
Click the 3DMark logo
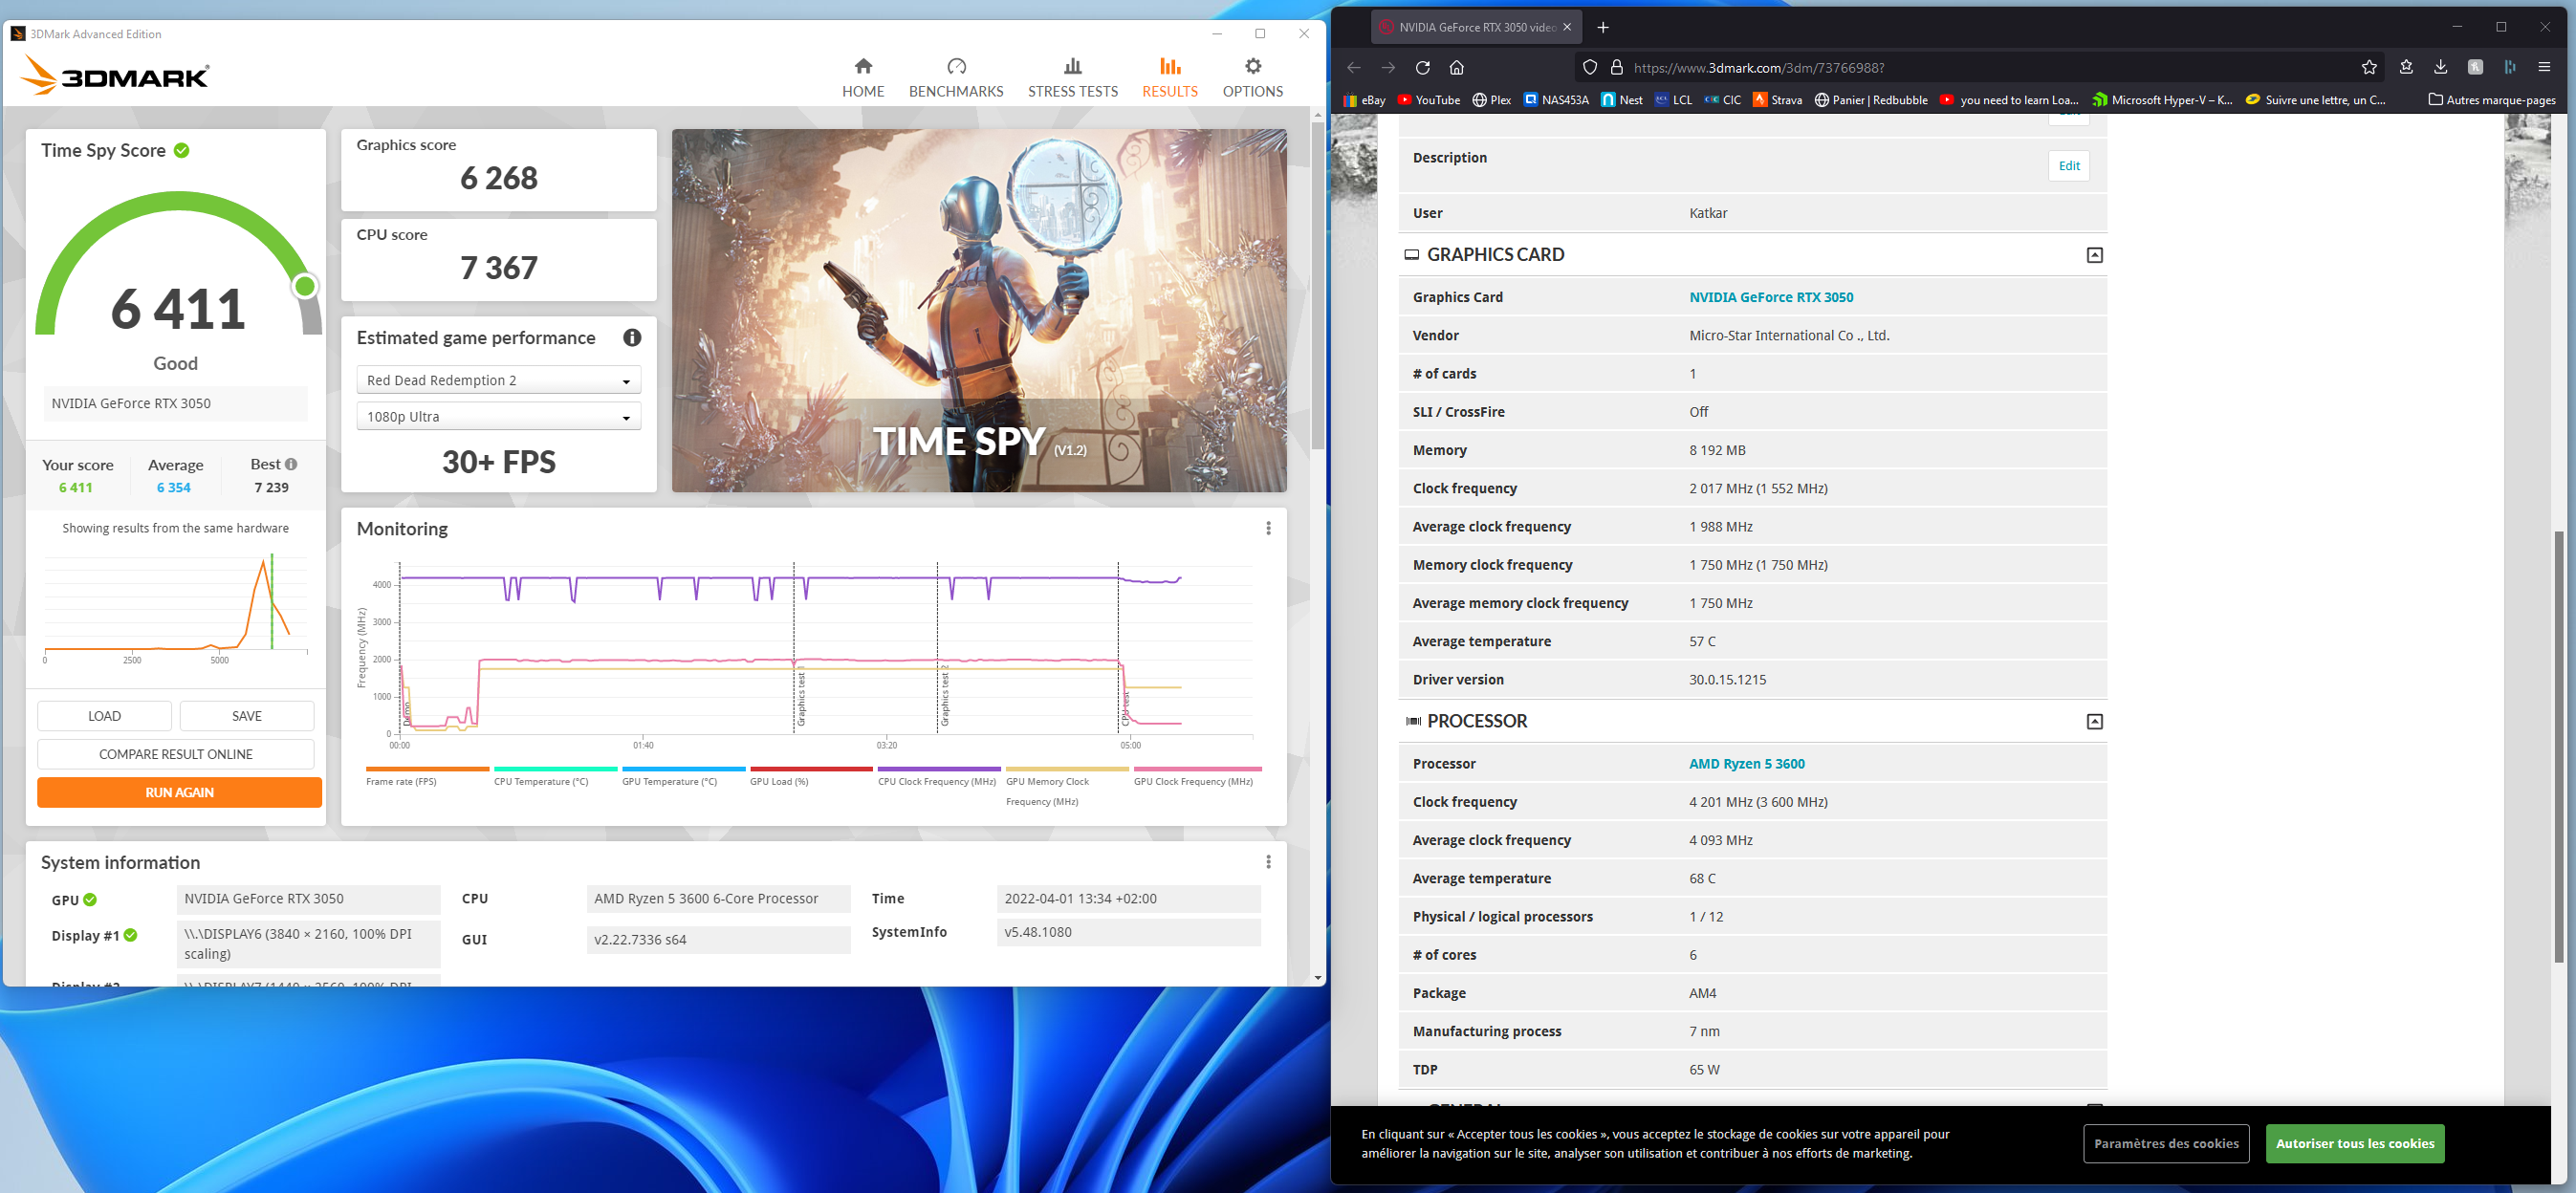(x=115, y=75)
